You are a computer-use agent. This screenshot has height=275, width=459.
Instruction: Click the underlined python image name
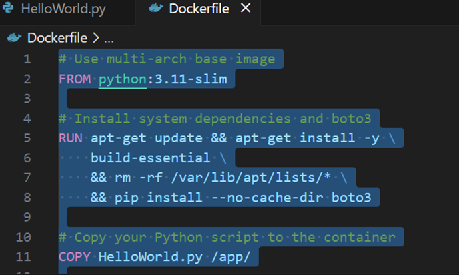(122, 79)
